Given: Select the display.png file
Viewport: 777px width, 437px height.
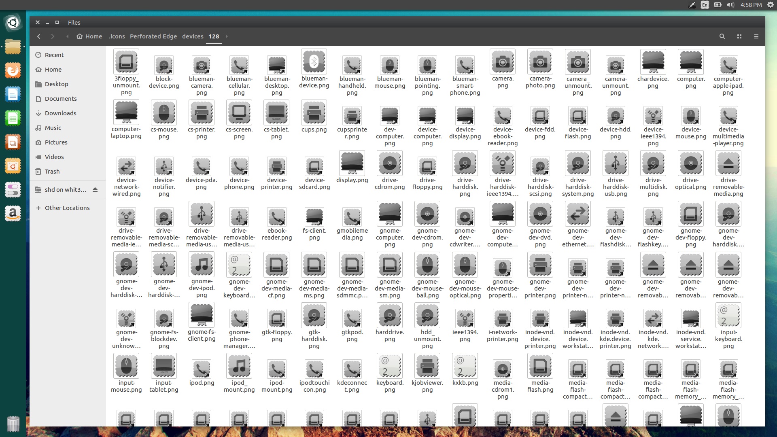Looking at the screenshot, I should click(x=352, y=163).
